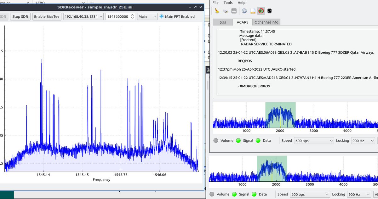
Task: Click the plug connect icon in JAERO toolbar
Action: (226, 11)
